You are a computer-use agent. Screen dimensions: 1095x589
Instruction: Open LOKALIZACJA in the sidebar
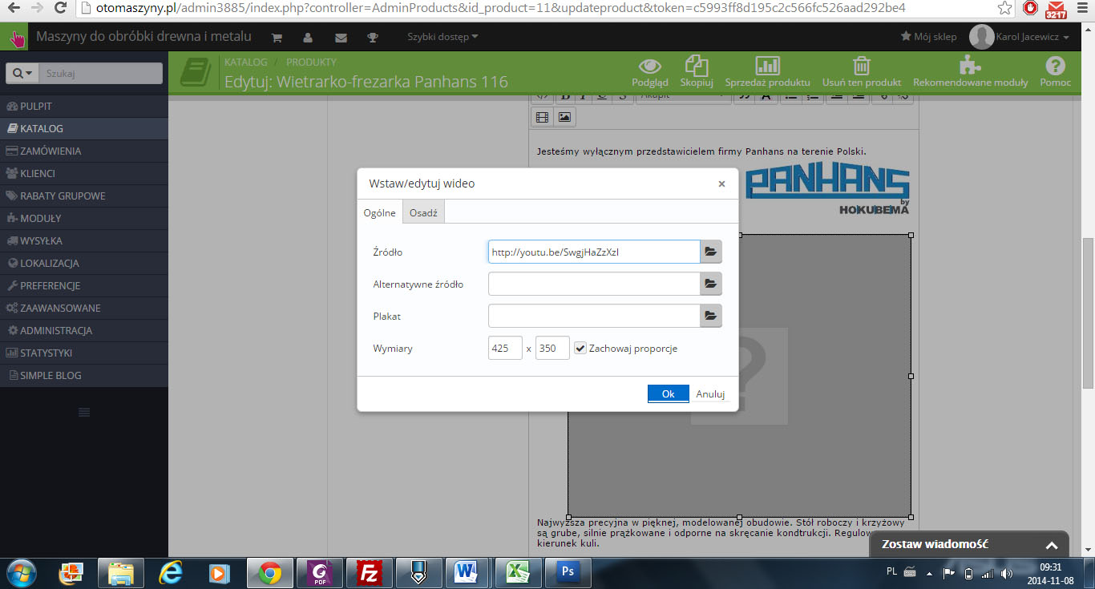pos(84,263)
